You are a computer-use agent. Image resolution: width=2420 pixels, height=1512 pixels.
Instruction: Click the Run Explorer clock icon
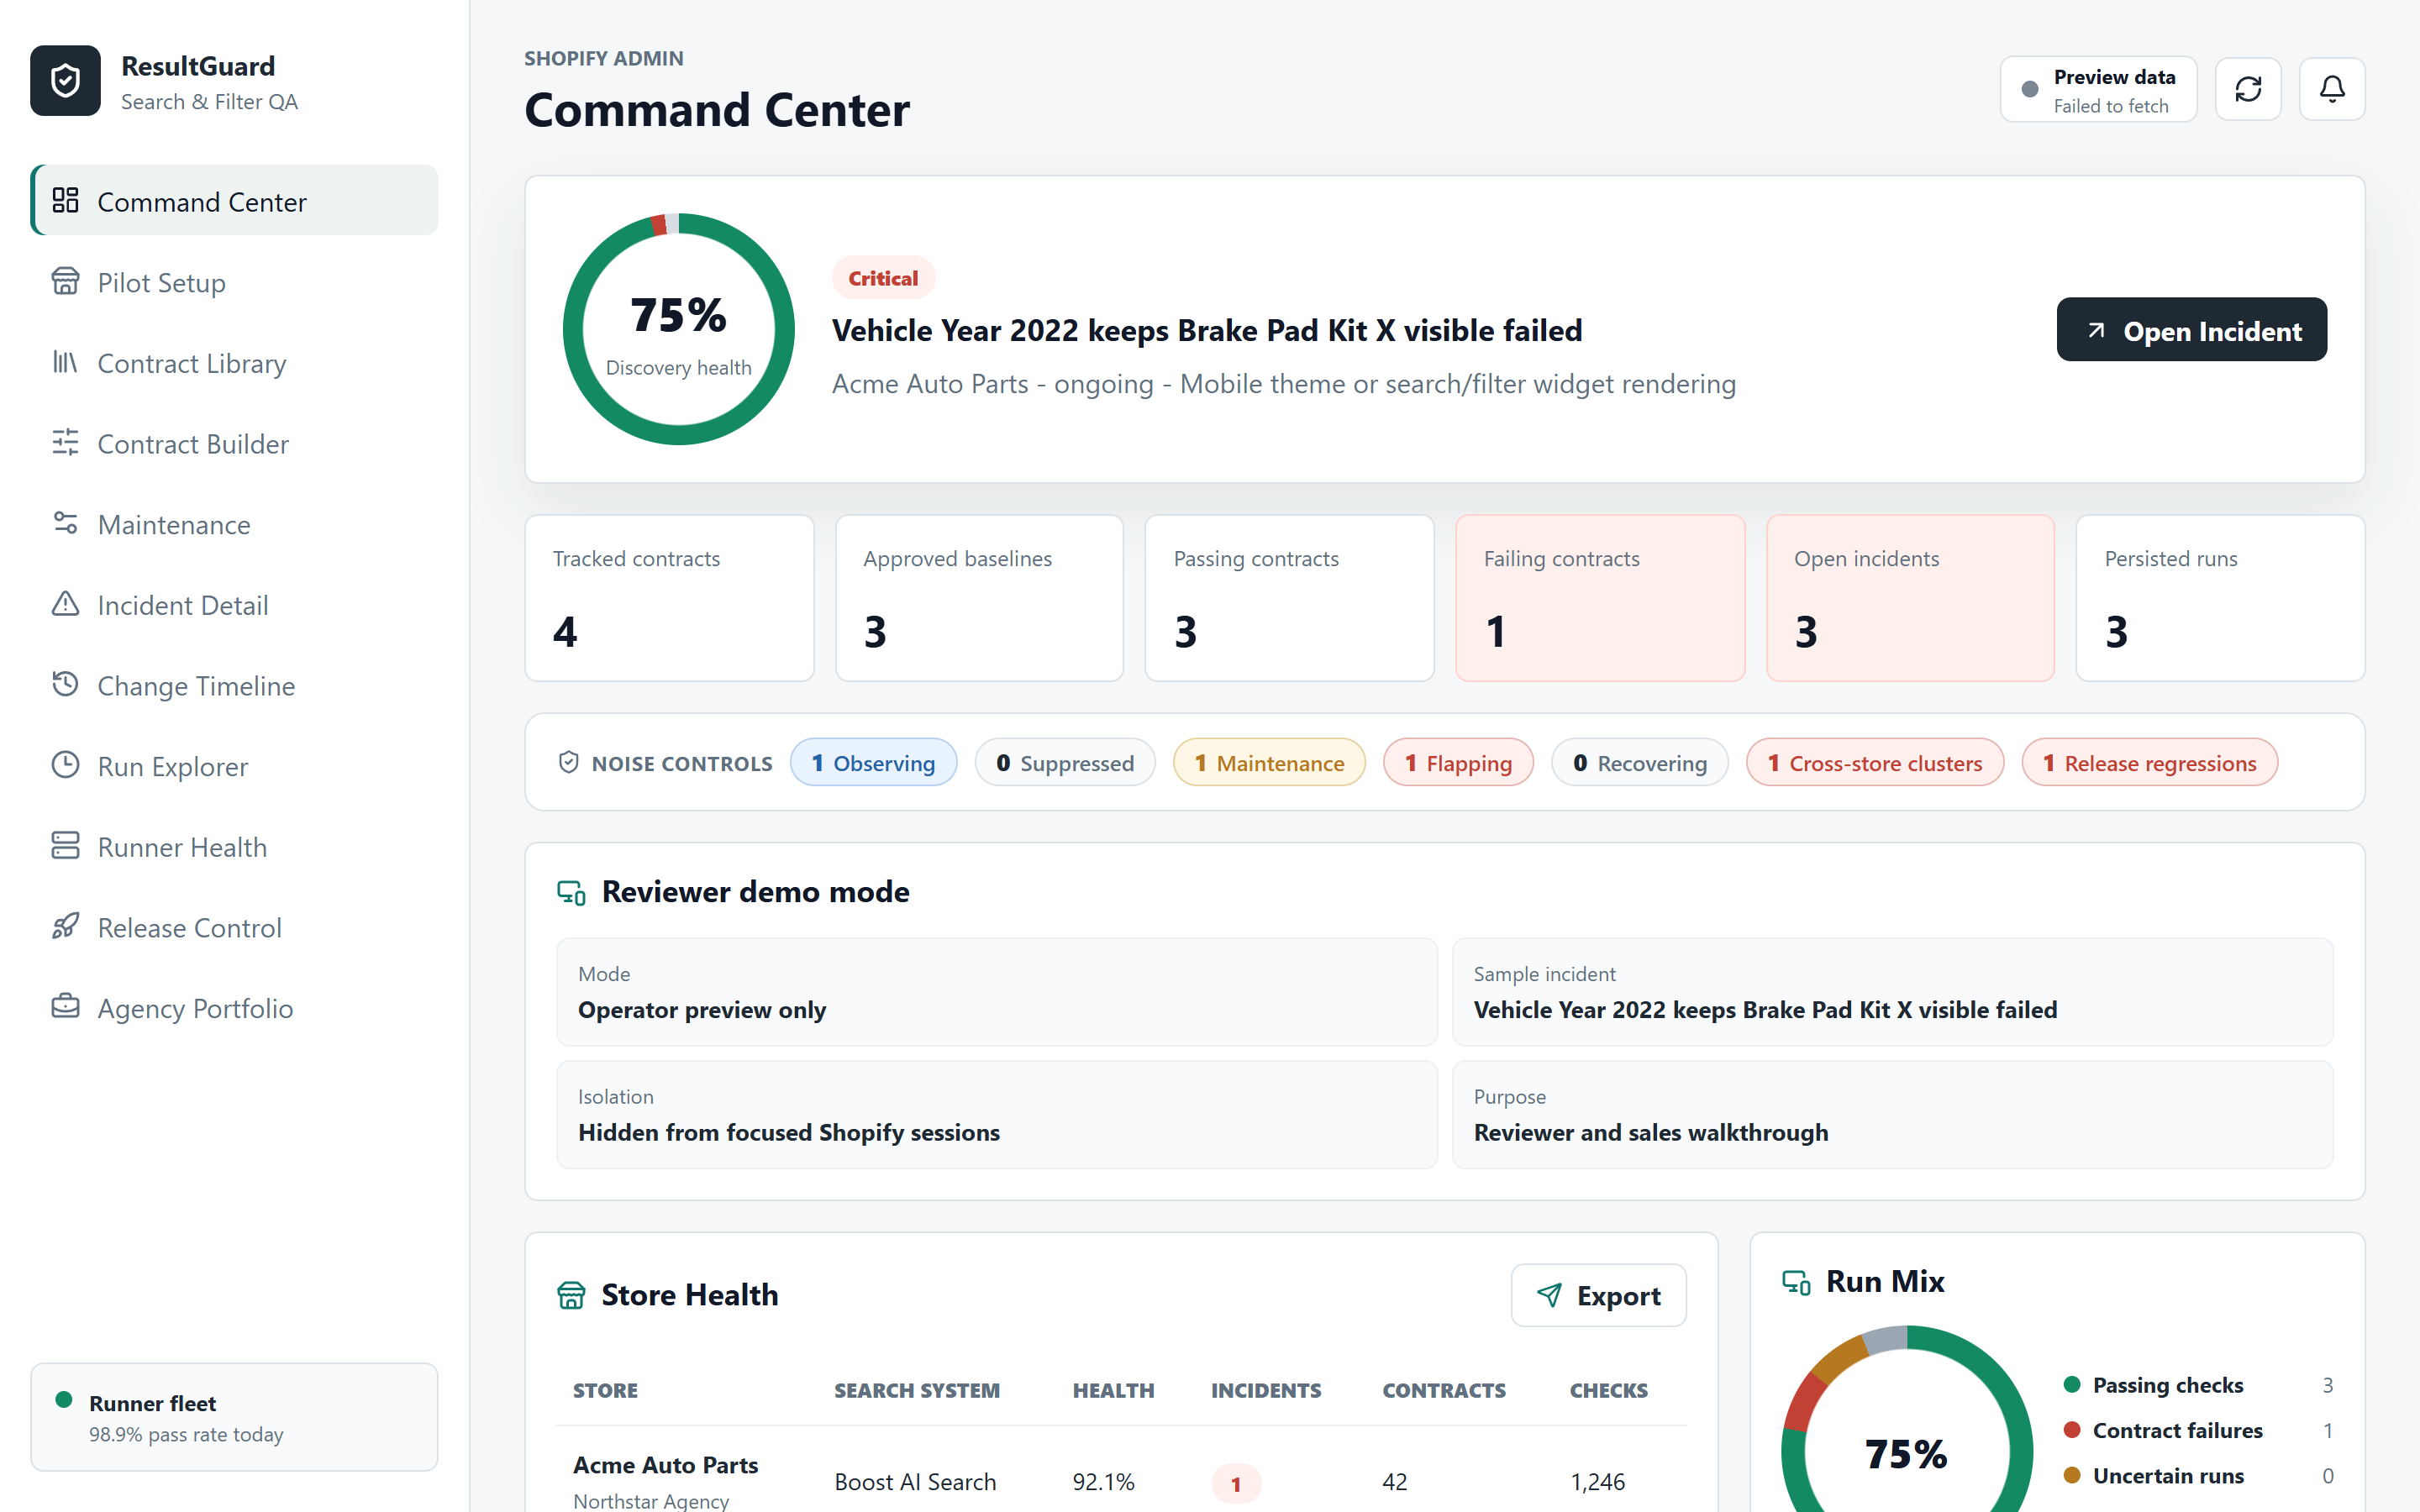click(65, 765)
